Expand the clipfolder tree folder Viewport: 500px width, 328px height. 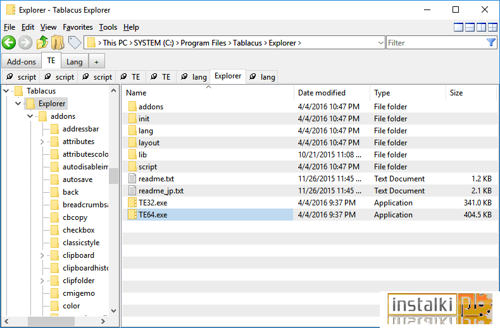pos(42,281)
